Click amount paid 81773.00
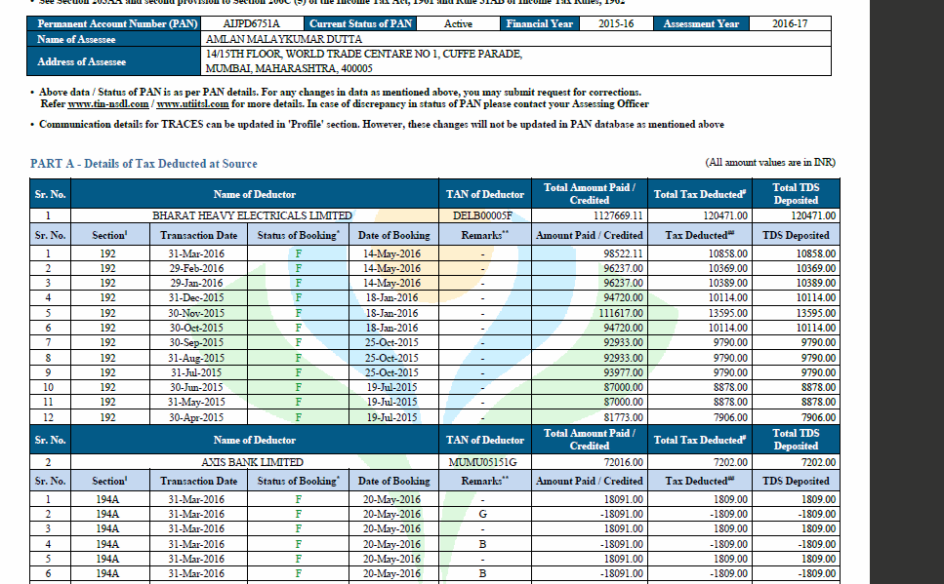 pos(623,417)
